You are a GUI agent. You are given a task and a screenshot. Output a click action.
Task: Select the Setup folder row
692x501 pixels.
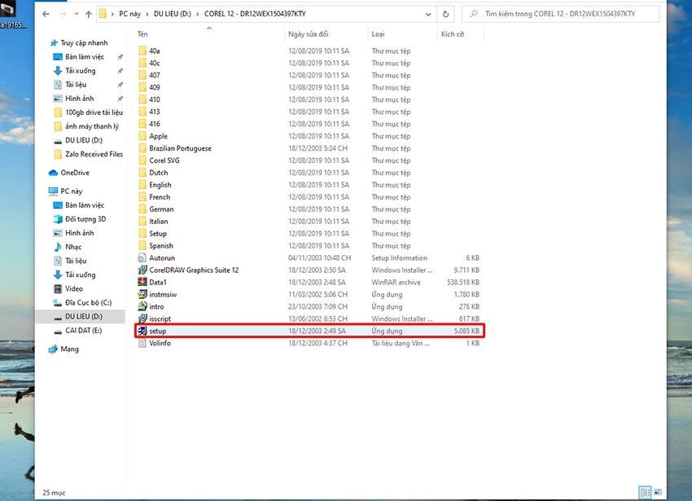click(x=309, y=233)
